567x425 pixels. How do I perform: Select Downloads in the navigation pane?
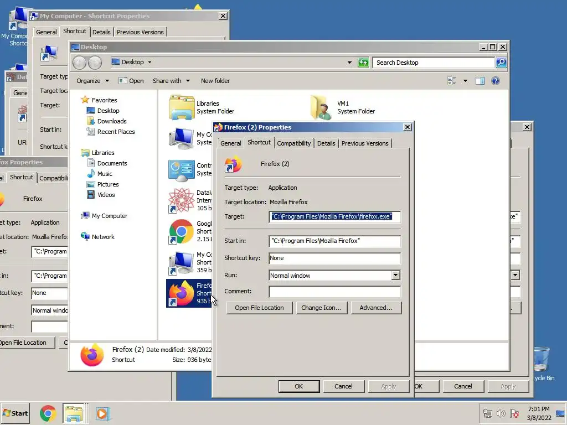(x=107, y=121)
